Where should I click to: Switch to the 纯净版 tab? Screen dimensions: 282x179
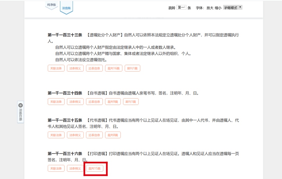pos(52,5)
